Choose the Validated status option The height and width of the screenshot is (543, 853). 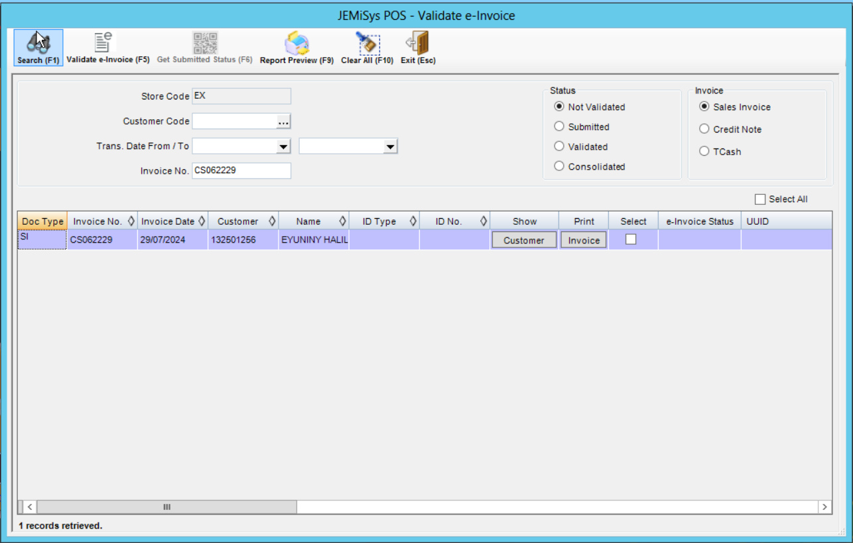coord(560,147)
